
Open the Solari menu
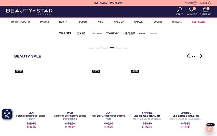click(158, 22)
